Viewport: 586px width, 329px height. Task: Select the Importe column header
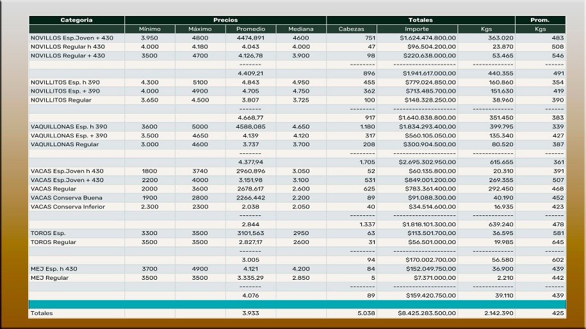pyautogui.click(x=417, y=29)
